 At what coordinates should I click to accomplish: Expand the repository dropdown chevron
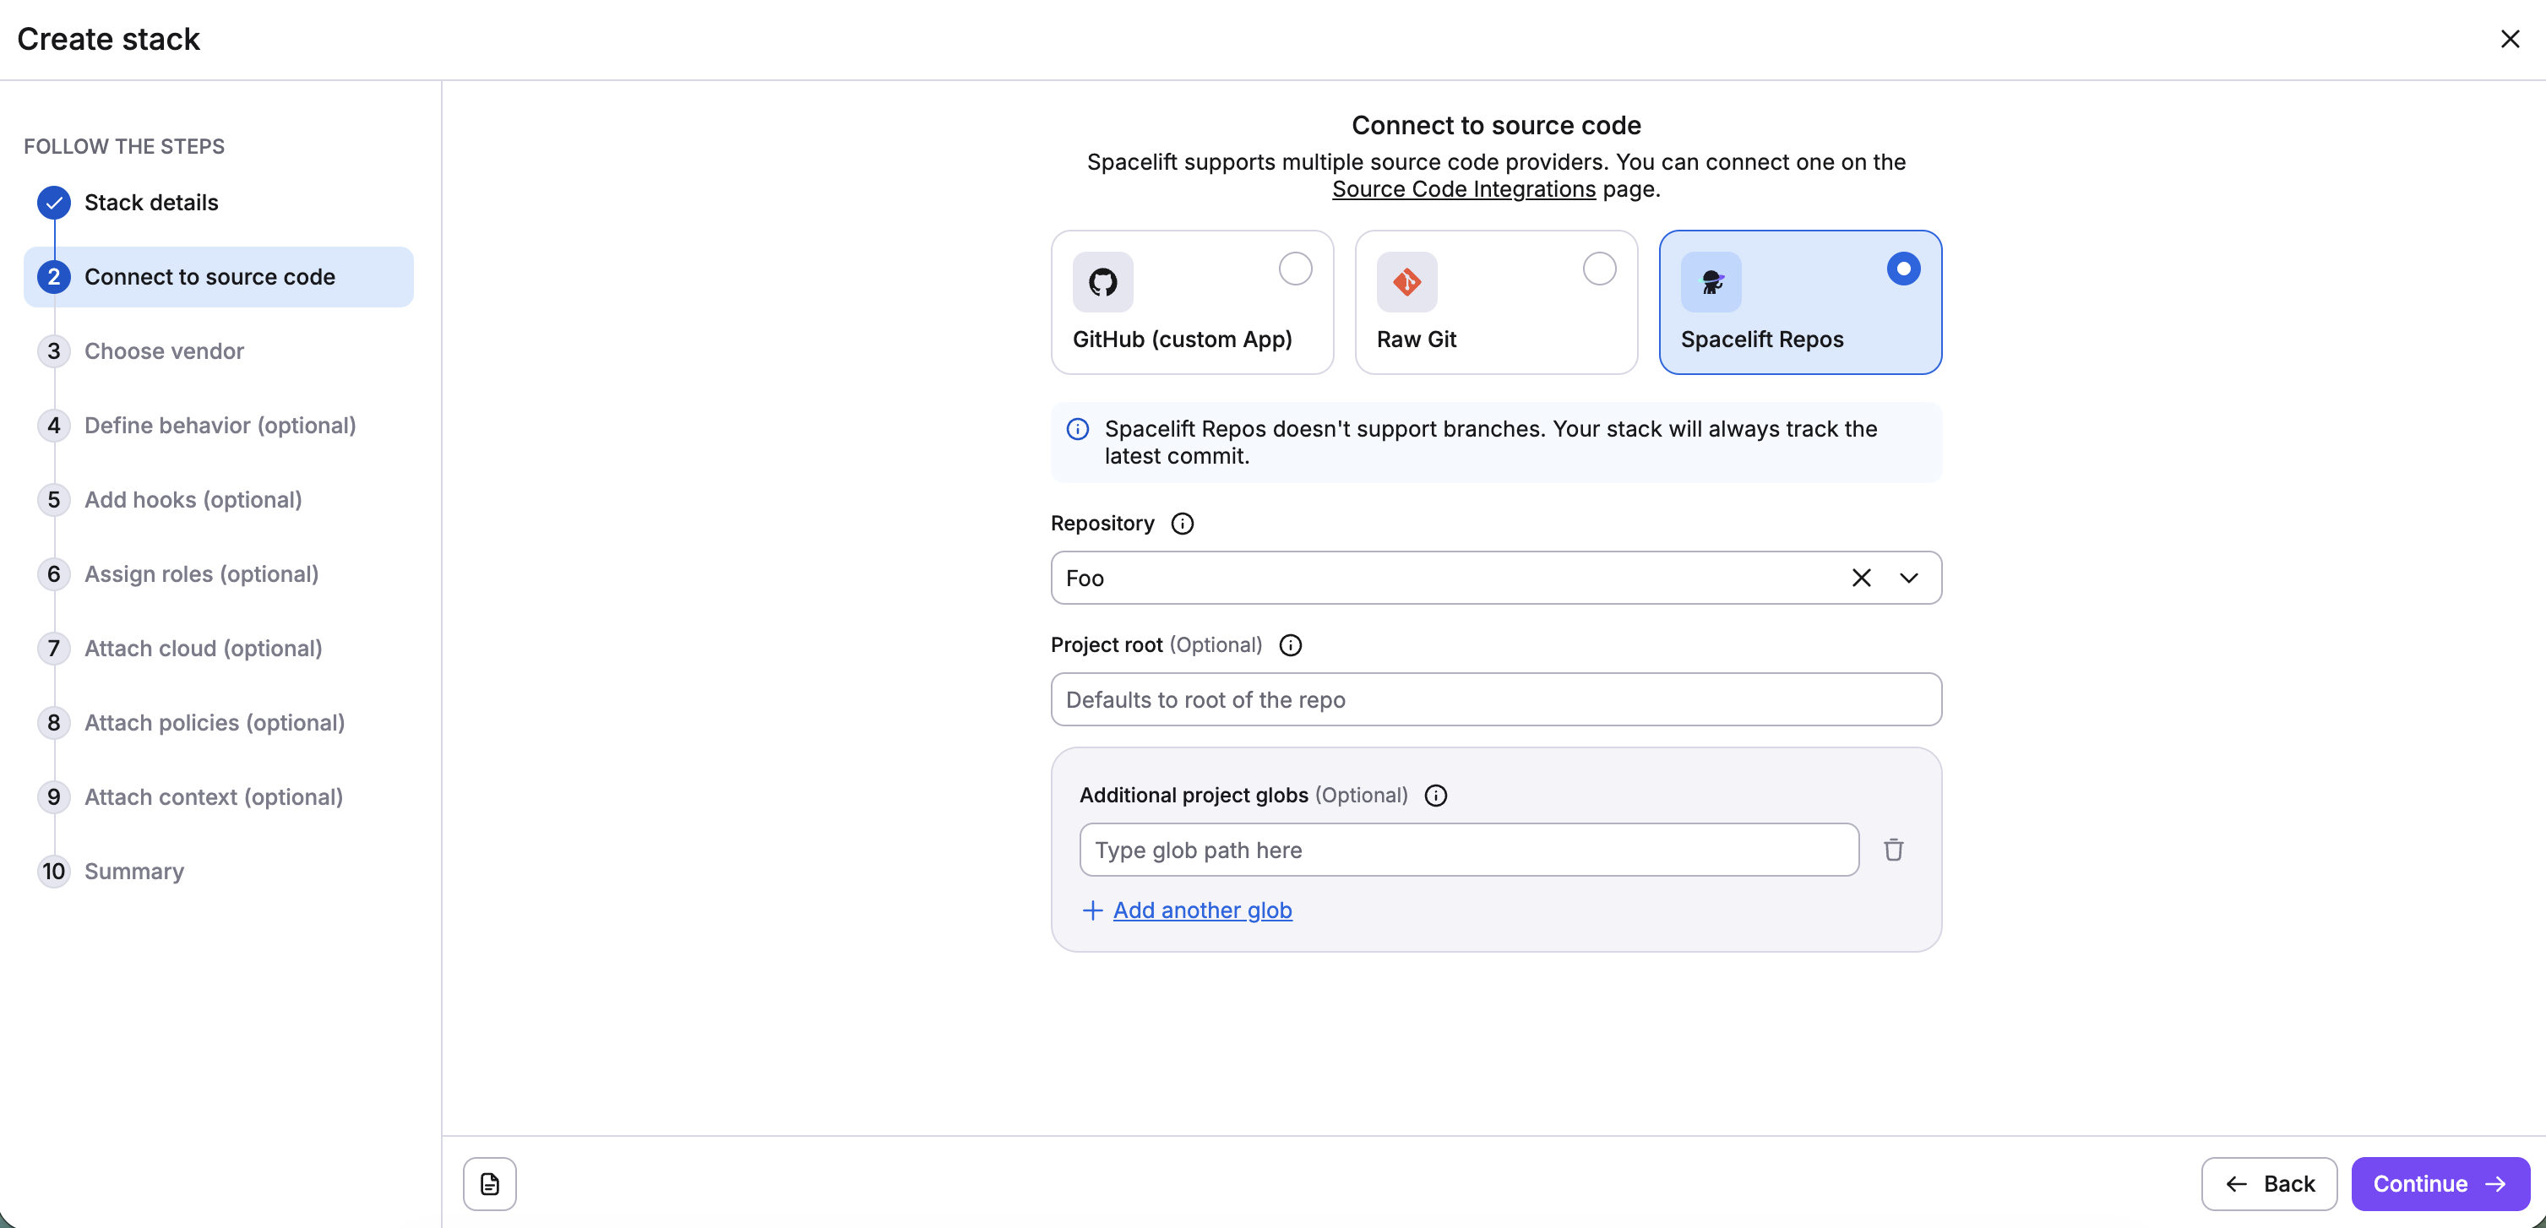click(x=1909, y=577)
